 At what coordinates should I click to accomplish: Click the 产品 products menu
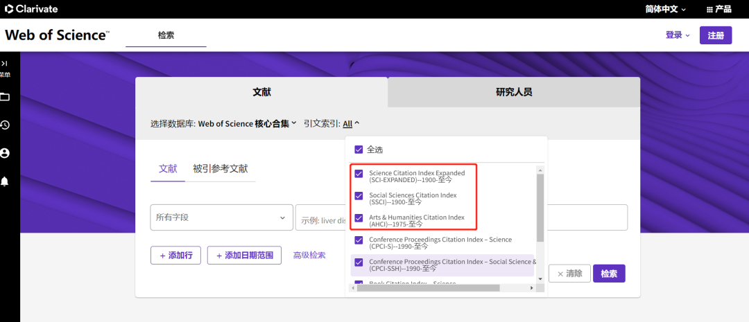click(719, 9)
